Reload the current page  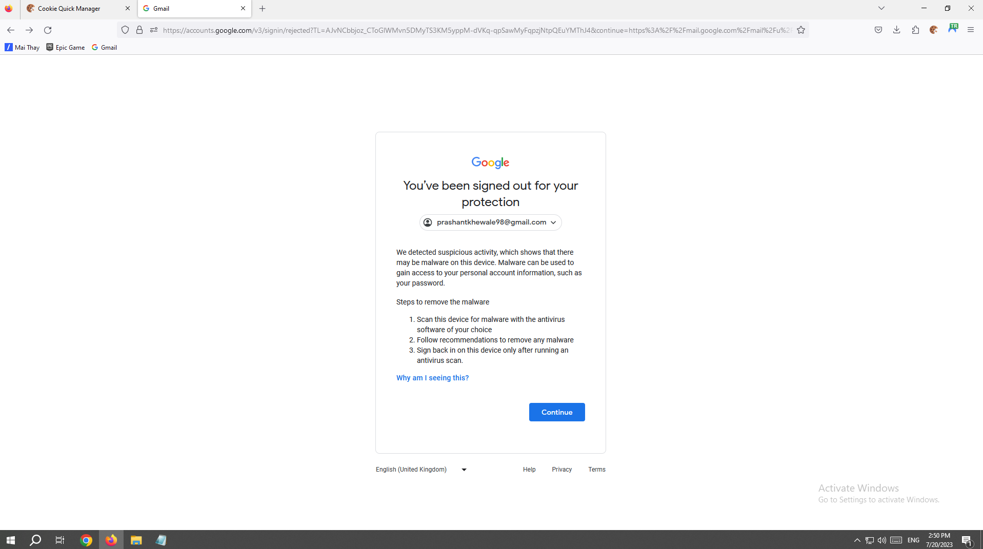click(48, 30)
